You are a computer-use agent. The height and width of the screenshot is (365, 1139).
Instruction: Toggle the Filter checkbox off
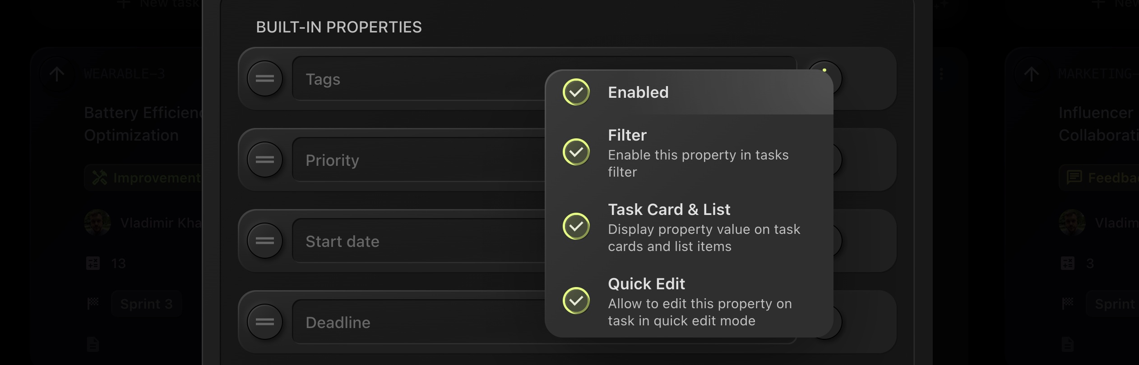point(576,152)
